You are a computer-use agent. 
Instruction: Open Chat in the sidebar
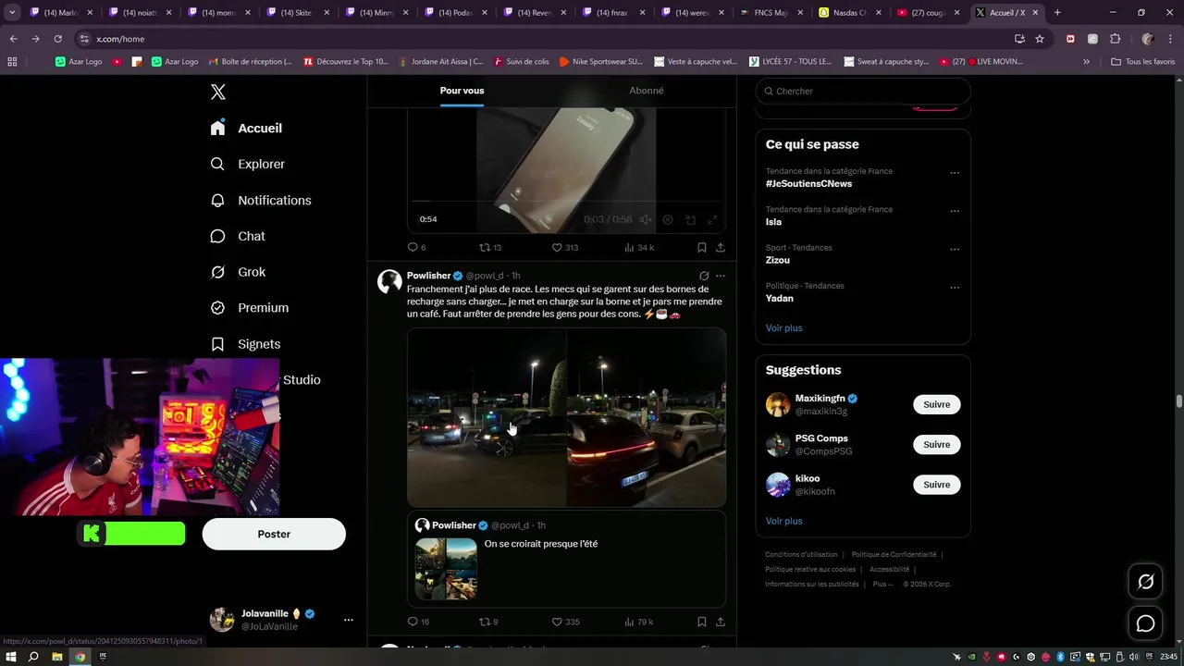tap(238, 236)
